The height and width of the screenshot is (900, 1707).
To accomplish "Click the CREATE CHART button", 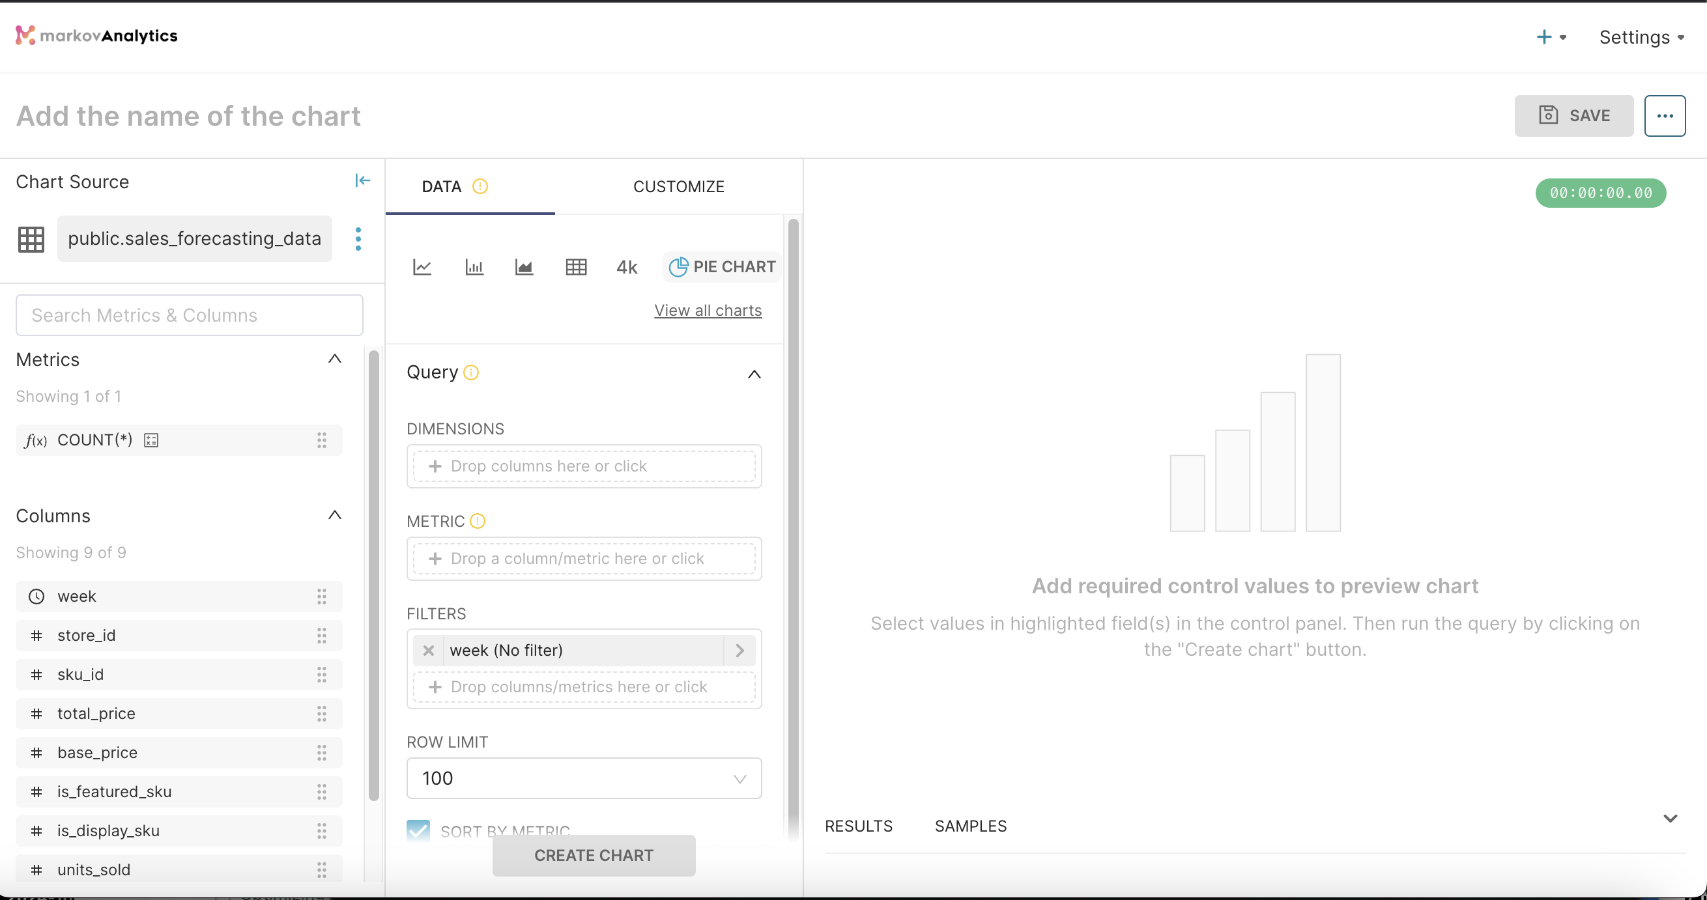I will click(594, 855).
